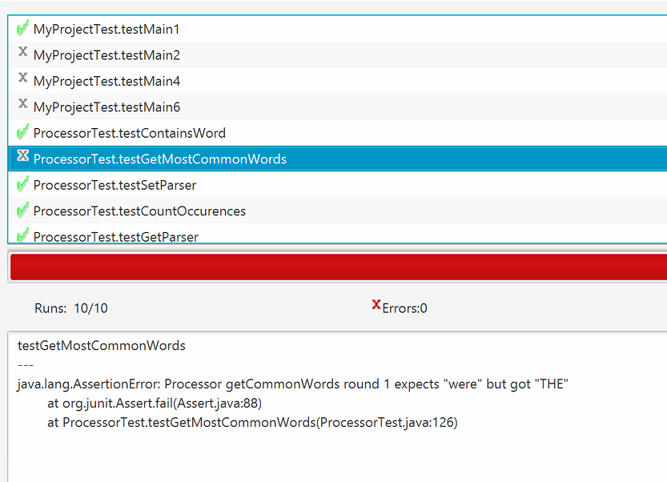Click the gray X icon beside MyProjectTest.testMain2

23,52
